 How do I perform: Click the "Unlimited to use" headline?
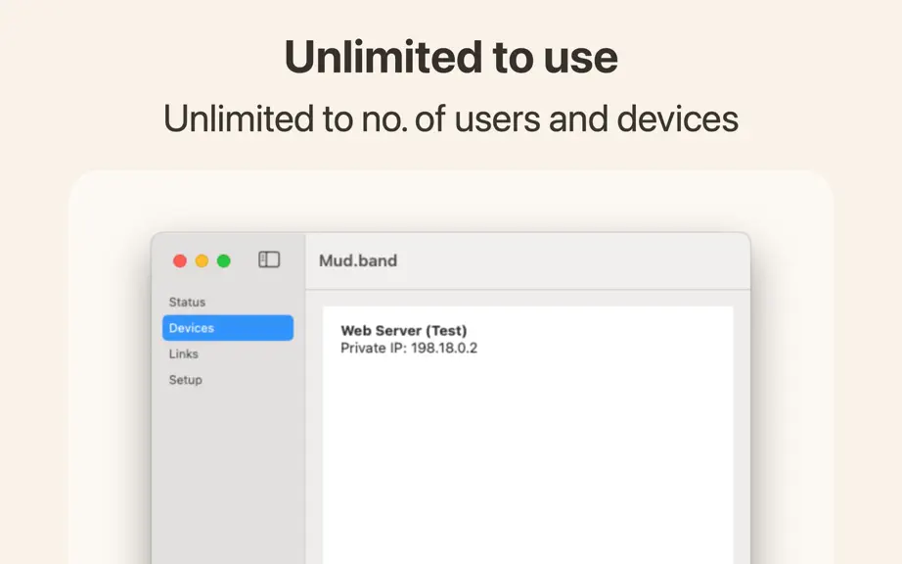(x=451, y=57)
